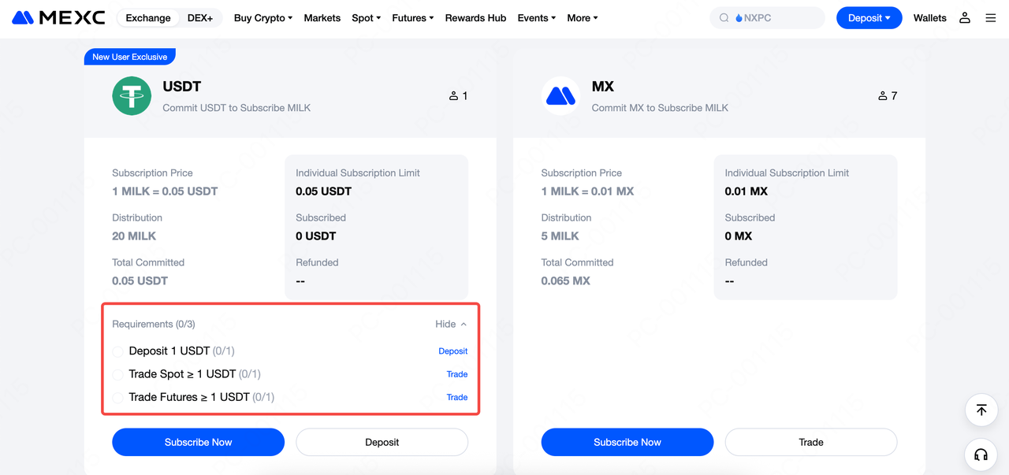Click the search magnifier icon
Viewport: 1009px width, 475px height.
[724, 18]
